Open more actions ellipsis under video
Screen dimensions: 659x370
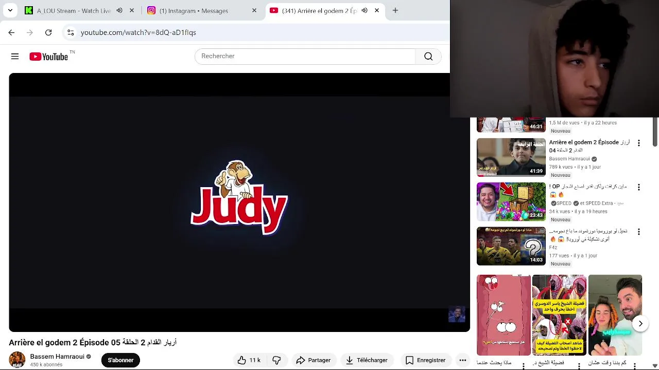pyautogui.click(x=463, y=360)
